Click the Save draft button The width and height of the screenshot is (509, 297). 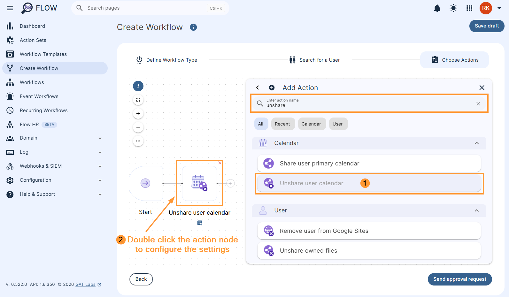tap(487, 26)
